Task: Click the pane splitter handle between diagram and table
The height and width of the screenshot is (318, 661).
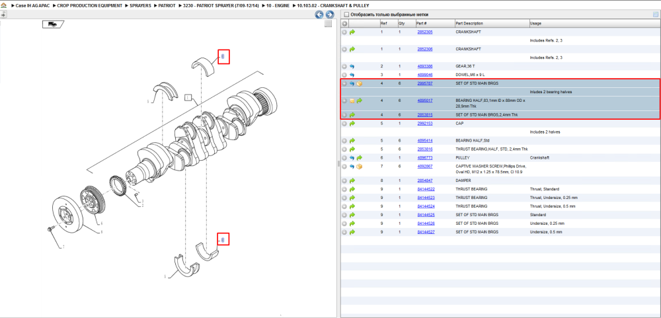Action: [x=338, y=164]
